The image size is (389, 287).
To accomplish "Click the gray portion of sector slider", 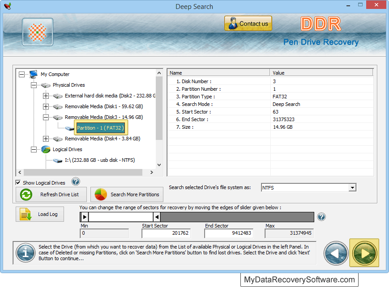I will tap(237, 217).
